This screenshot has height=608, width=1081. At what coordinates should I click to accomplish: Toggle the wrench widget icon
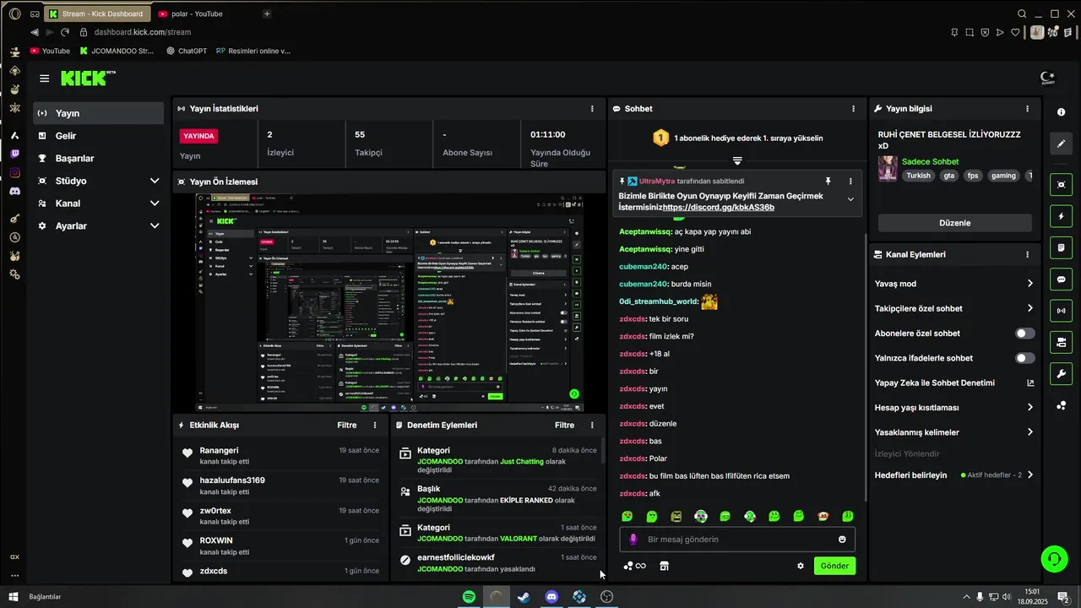pos(1061,373)
